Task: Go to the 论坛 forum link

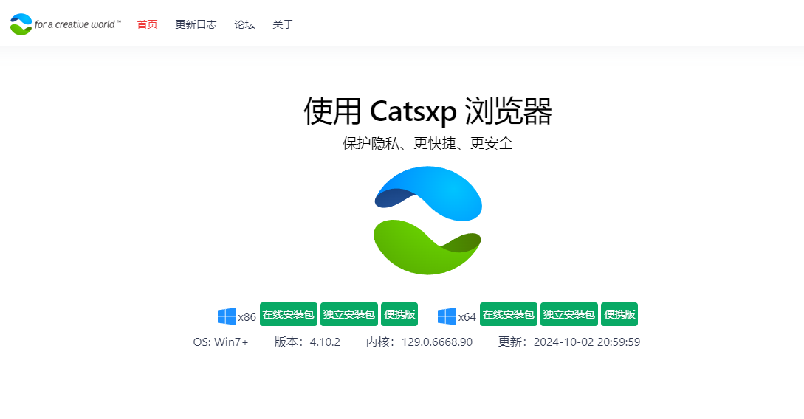Action: pyautogui.click(x=244, y=24)
